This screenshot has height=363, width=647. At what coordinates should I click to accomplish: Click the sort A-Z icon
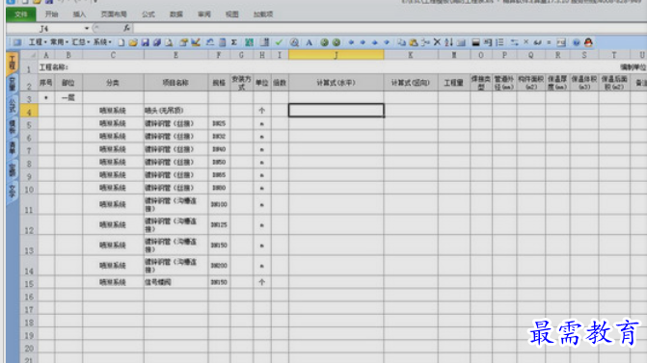click(x=449, y=42)
